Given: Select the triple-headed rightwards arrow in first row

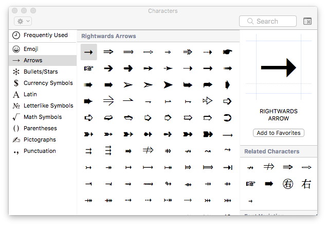Looking at the screenshot, I should [x=188, y=52].
